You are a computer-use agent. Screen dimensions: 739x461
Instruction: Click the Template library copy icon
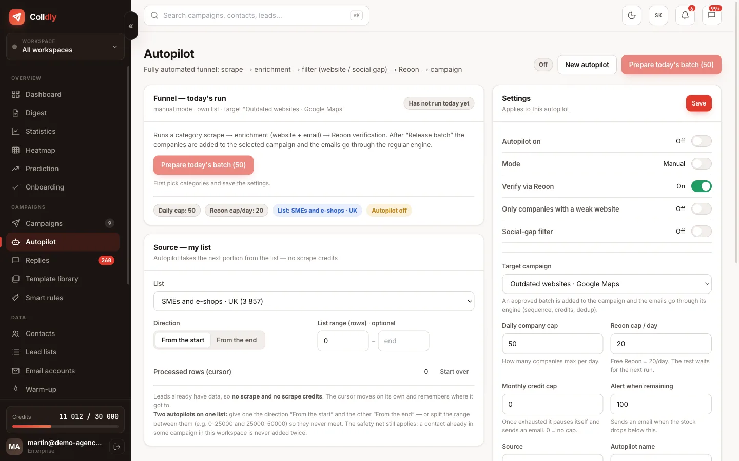click(15, 279)
